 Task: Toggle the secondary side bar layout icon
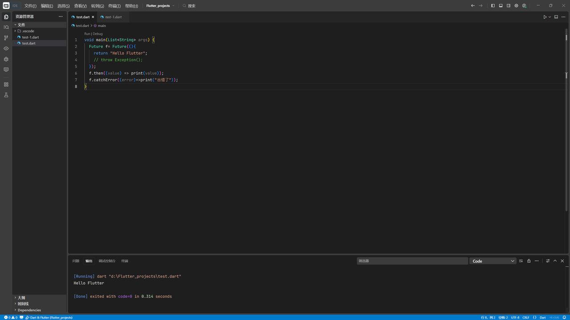pos(509,6)
